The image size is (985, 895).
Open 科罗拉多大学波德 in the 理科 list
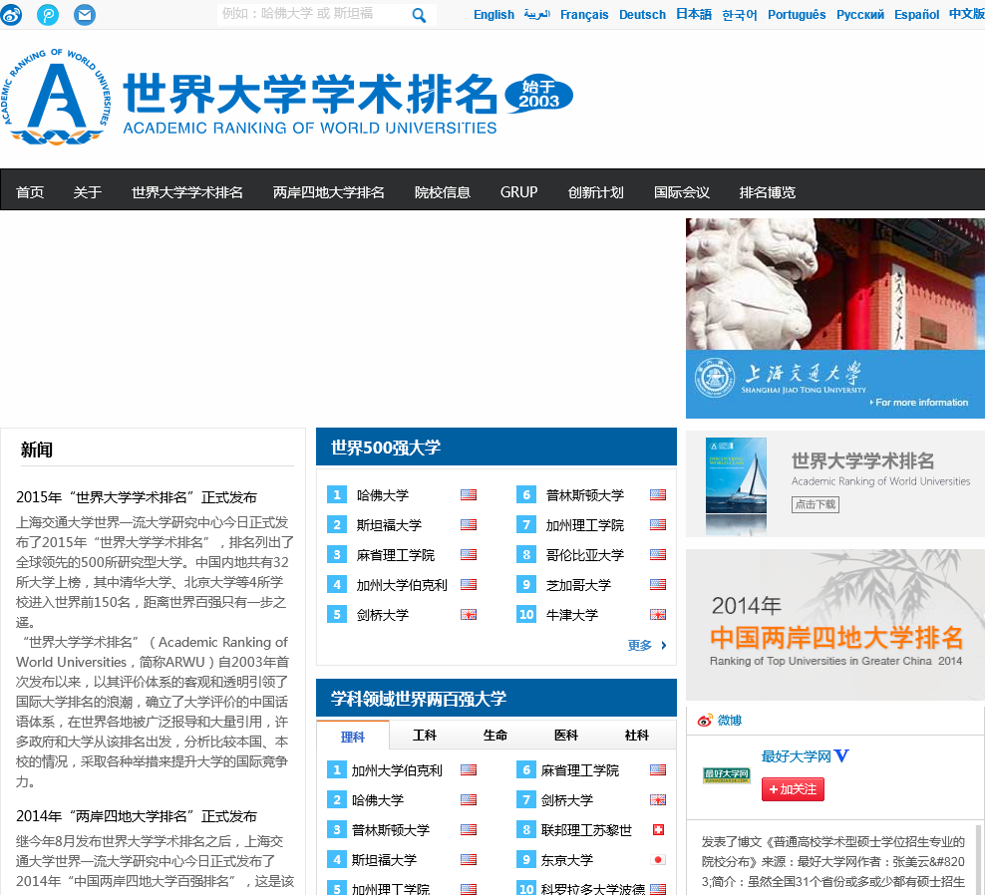point(593,889)
